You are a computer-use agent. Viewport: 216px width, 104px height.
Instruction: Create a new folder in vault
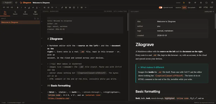38,18
